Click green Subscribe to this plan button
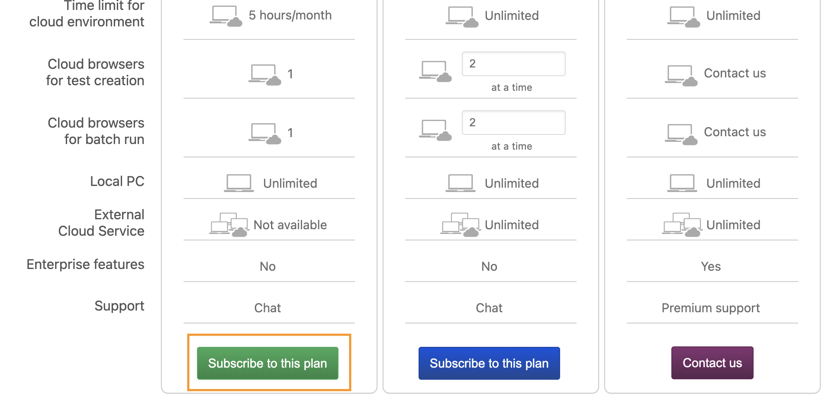838x410 pixels. click(x=268, y=363)
